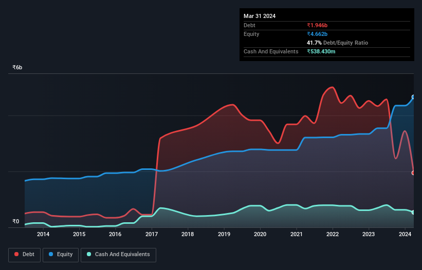Click the 2020 x-axis label

[x=260, y=234]
